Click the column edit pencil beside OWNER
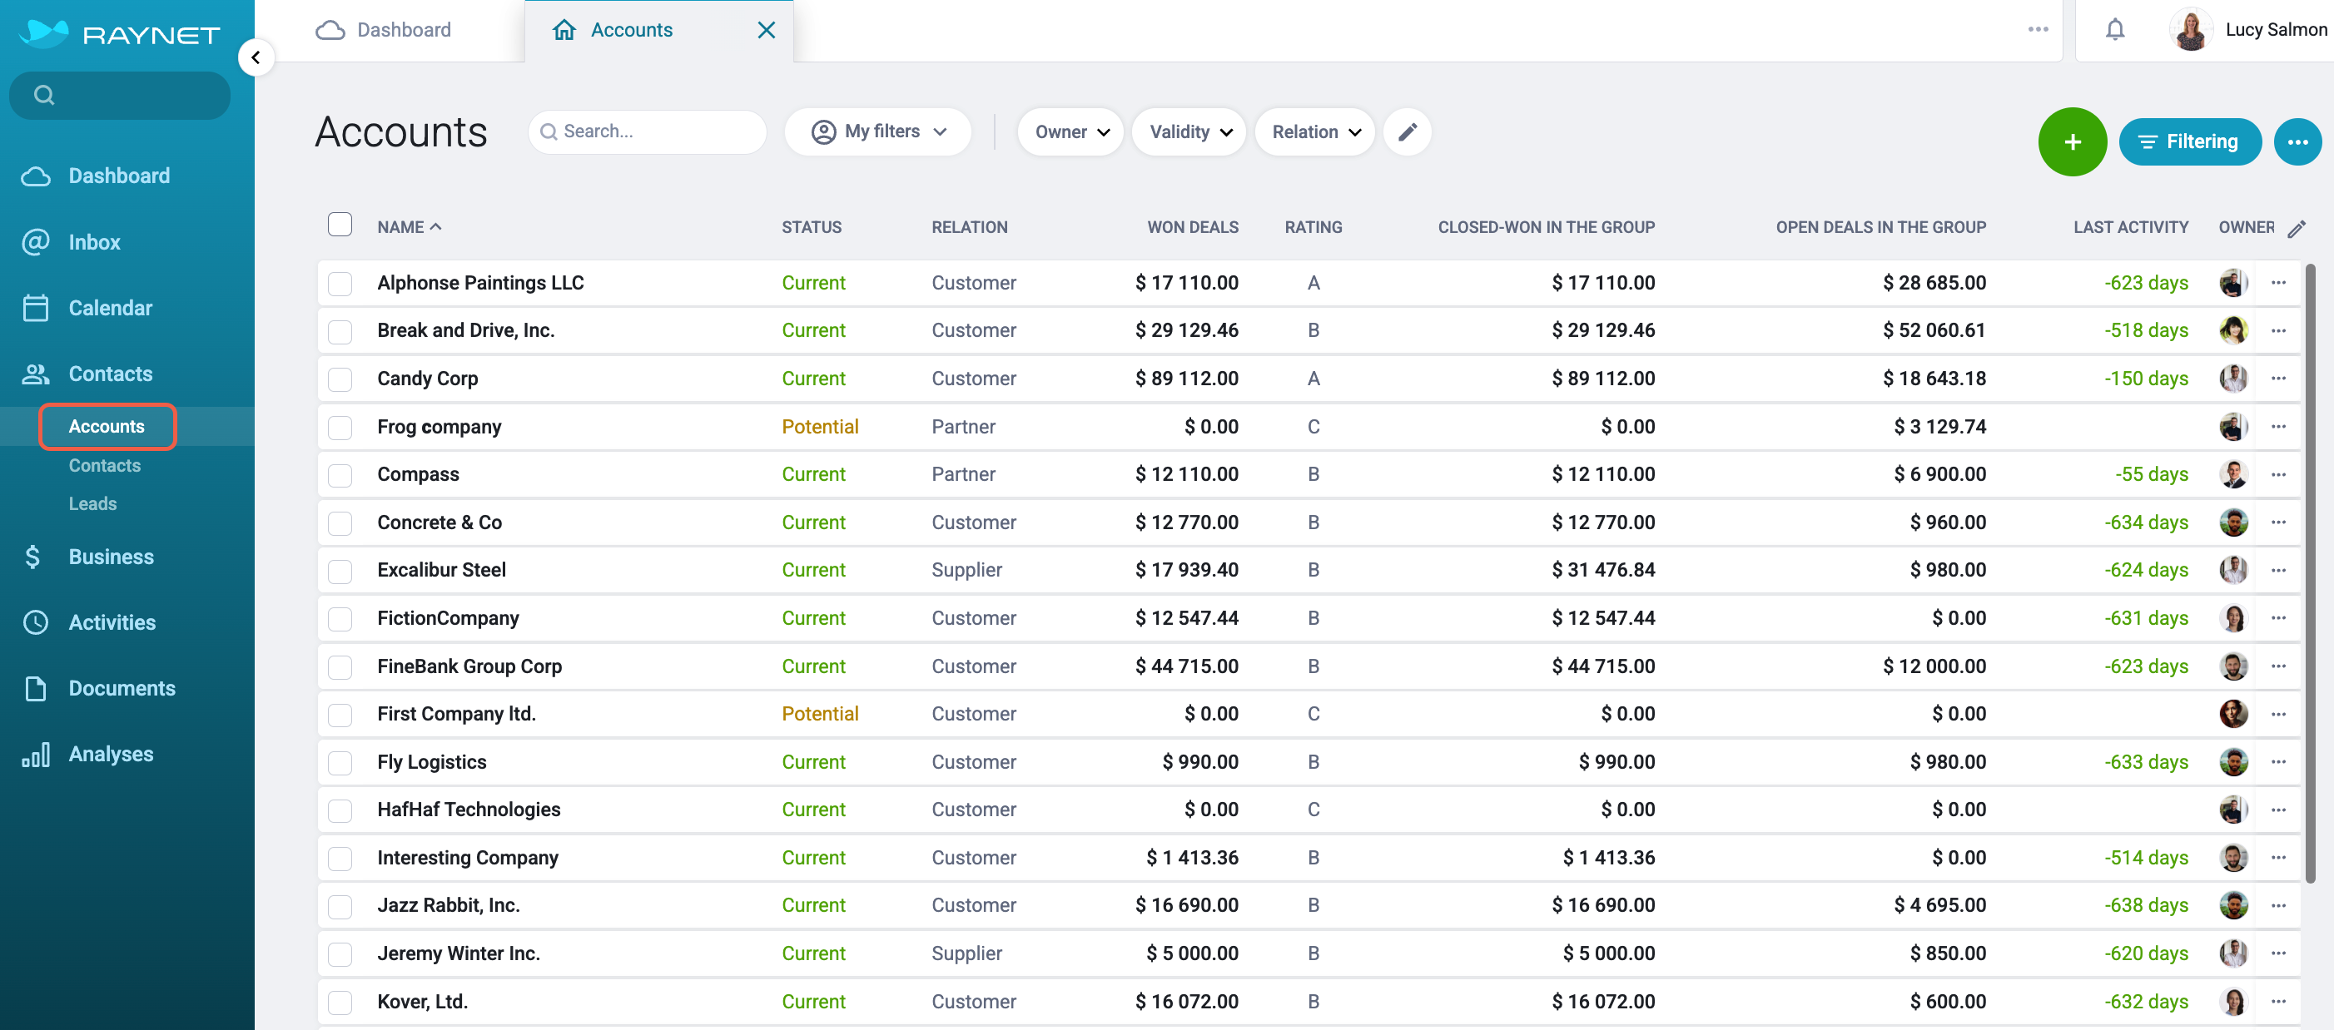The image size is (2334, 1030). tap(2295, 228)
